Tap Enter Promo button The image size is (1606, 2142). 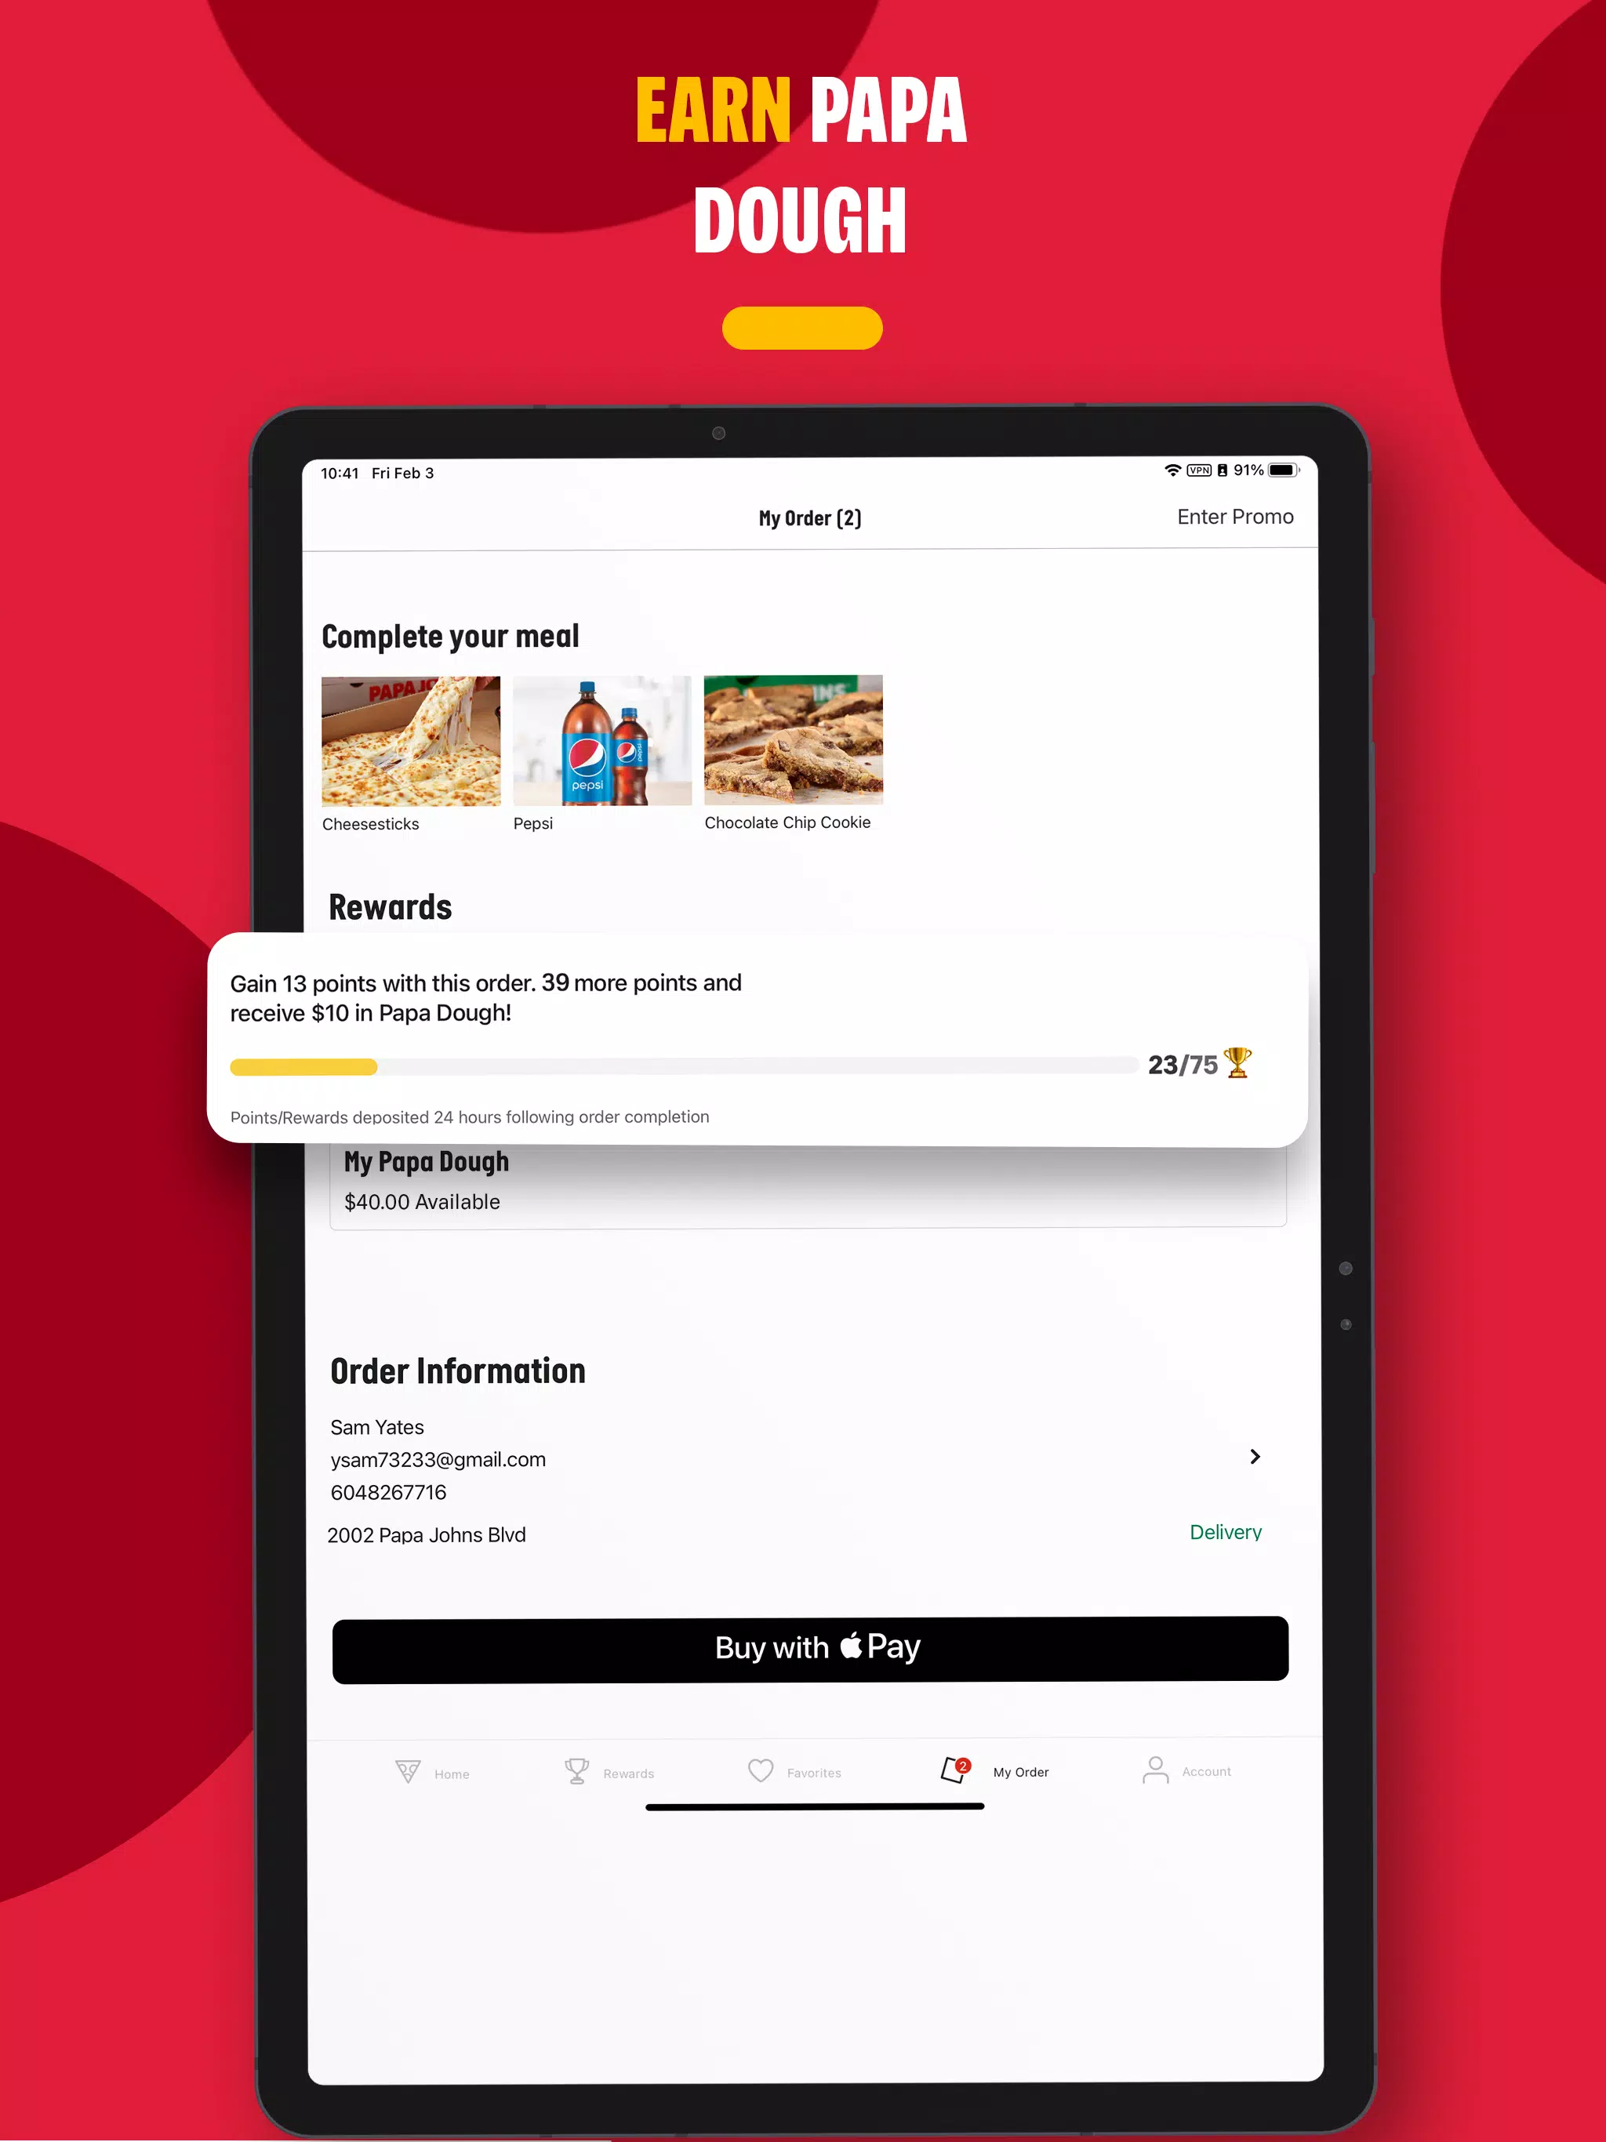(x=1237, y=516)
